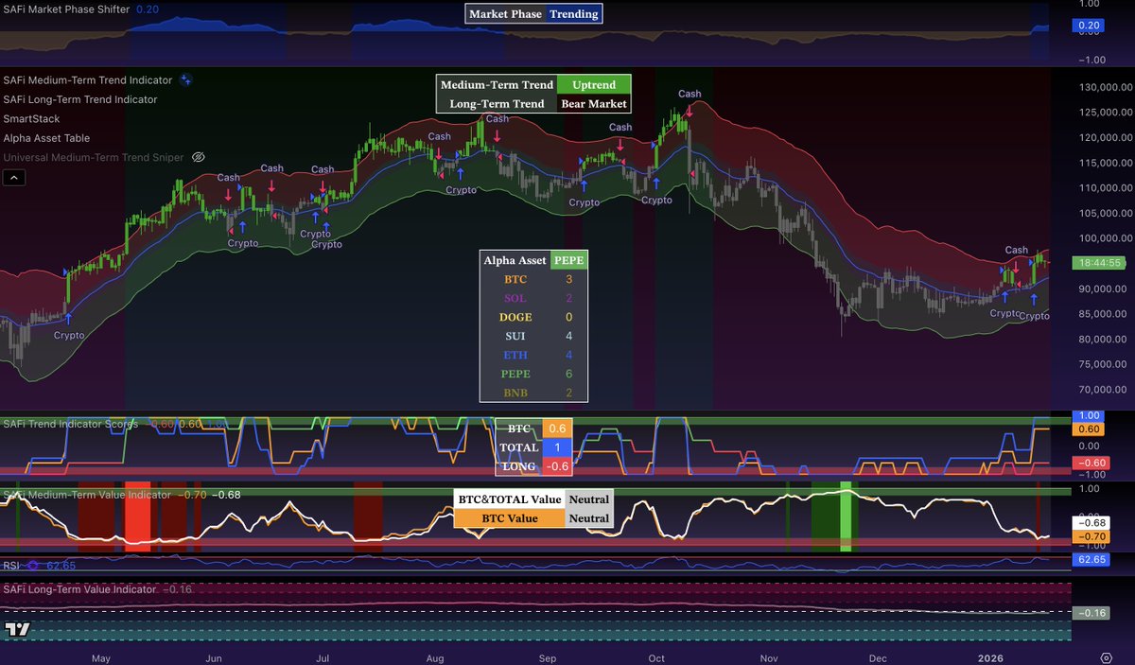Image resolution: width=1135 pixels, height=665 pixels.
Task: Click the RSI indicator diamond icon
Action: click(33, 566)
